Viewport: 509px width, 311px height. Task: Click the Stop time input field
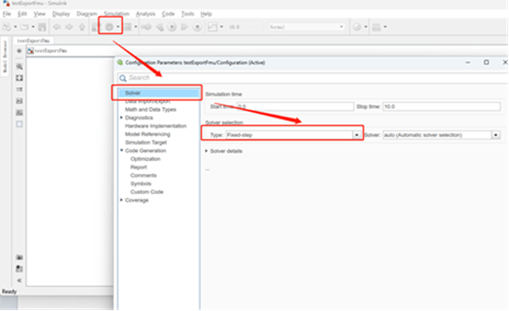(x=442, y=106)
